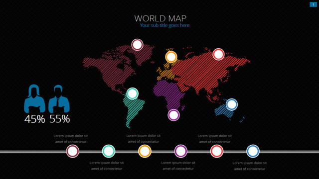Select the purple map pin below Africa
The height and width of the screenshot is (179, 319).
tap(173, 115)
